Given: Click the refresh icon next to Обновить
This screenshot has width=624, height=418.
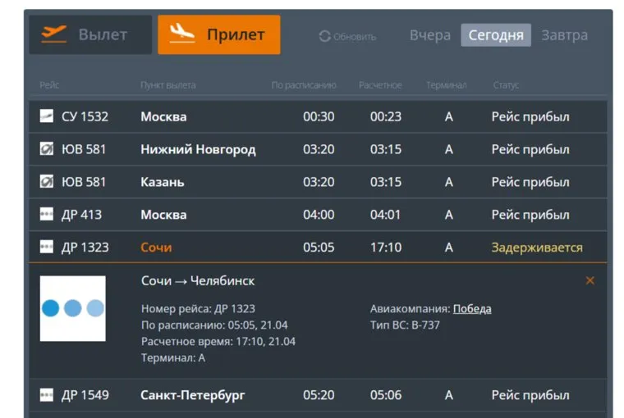Looking at the screenshot, I should pyautogui.click(x=324, y=36).
